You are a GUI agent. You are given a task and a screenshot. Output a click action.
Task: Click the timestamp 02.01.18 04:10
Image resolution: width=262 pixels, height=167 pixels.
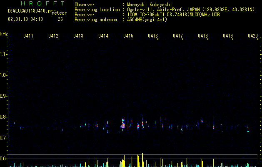(25, 19)
